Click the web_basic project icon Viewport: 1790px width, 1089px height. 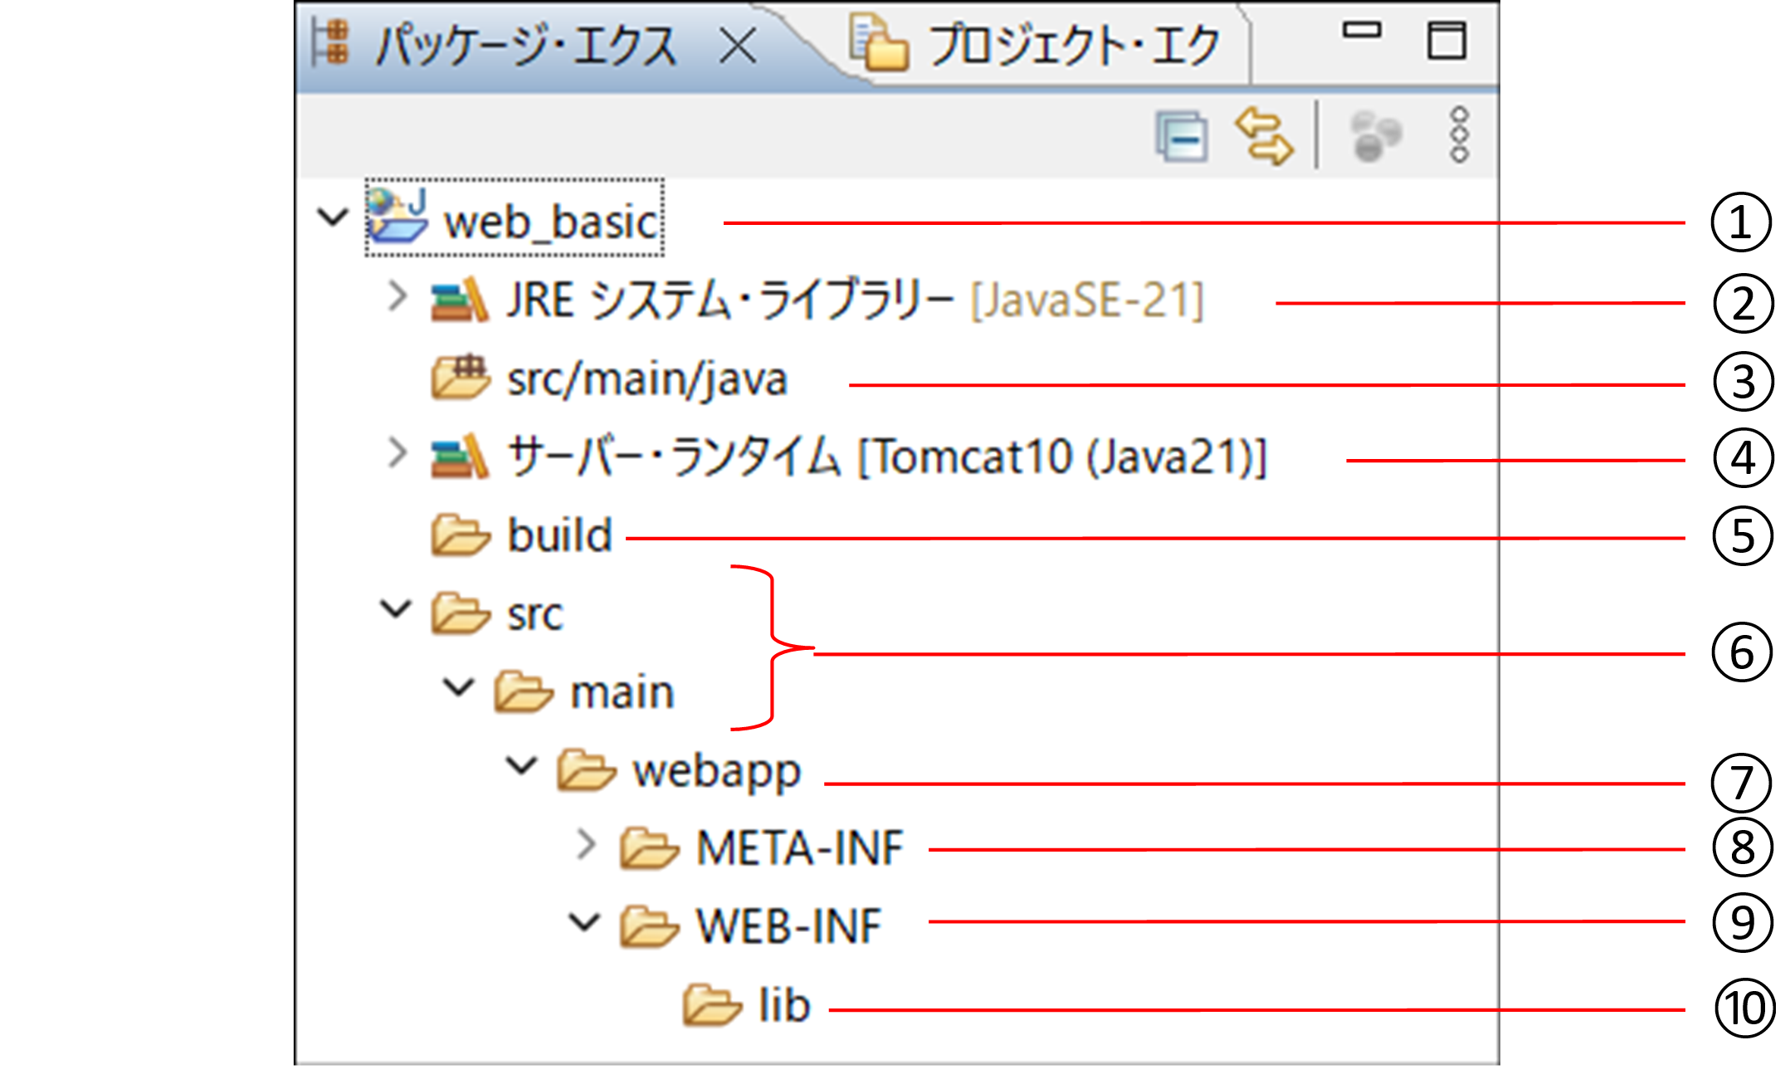click(x=397, y=216)
